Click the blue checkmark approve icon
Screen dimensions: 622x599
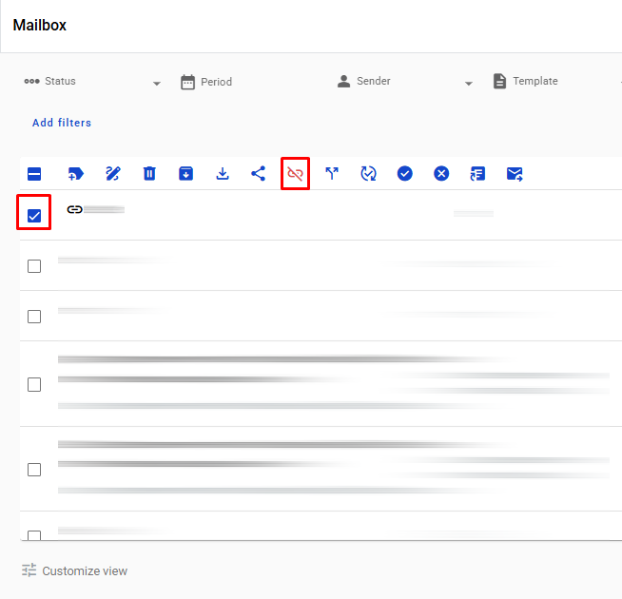point(404,174)
